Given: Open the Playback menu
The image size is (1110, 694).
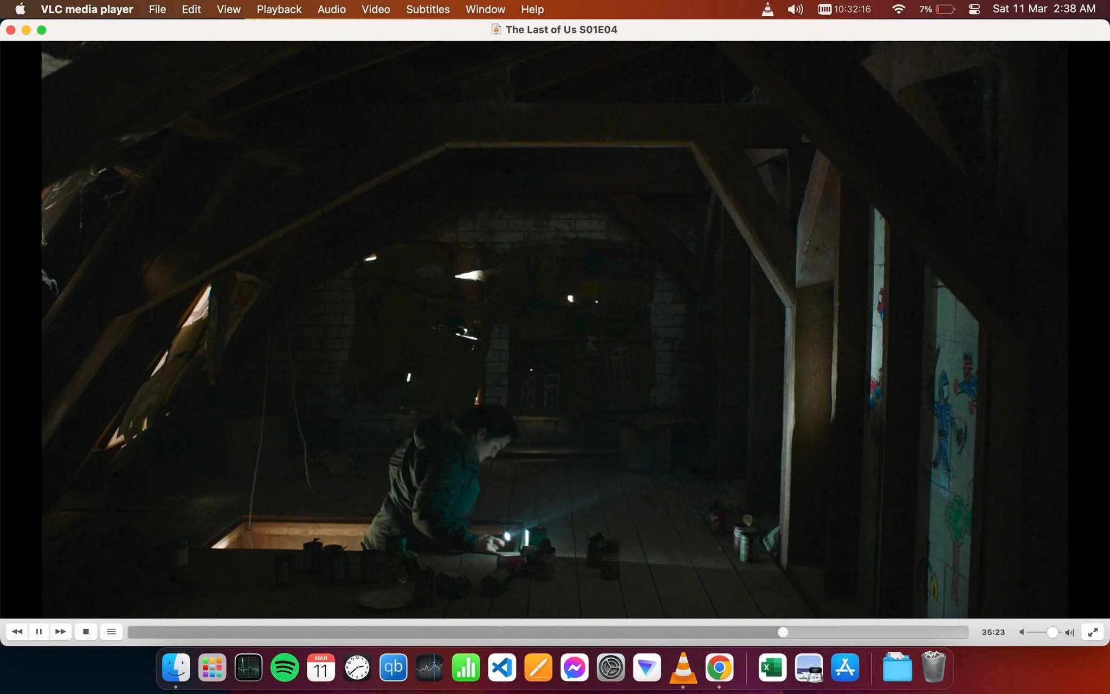Looking at the screenshot, I should 279,9.
